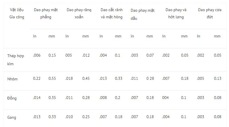Click the 'Vật liệu Gia công' header cell
Screen dimensions: 229x127
(16, 13)
